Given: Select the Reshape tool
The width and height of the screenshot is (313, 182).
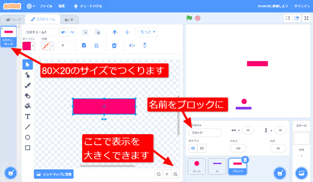Looking at the screenshot, I should pyautogui.click(x=27, y=75).
